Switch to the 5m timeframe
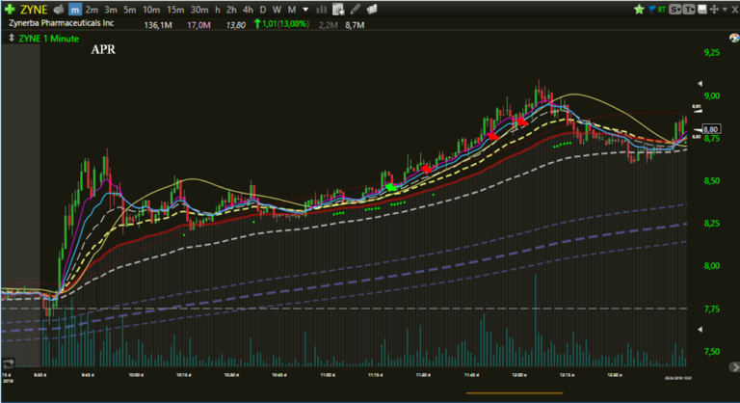The image size is (740, 403). 129,9
